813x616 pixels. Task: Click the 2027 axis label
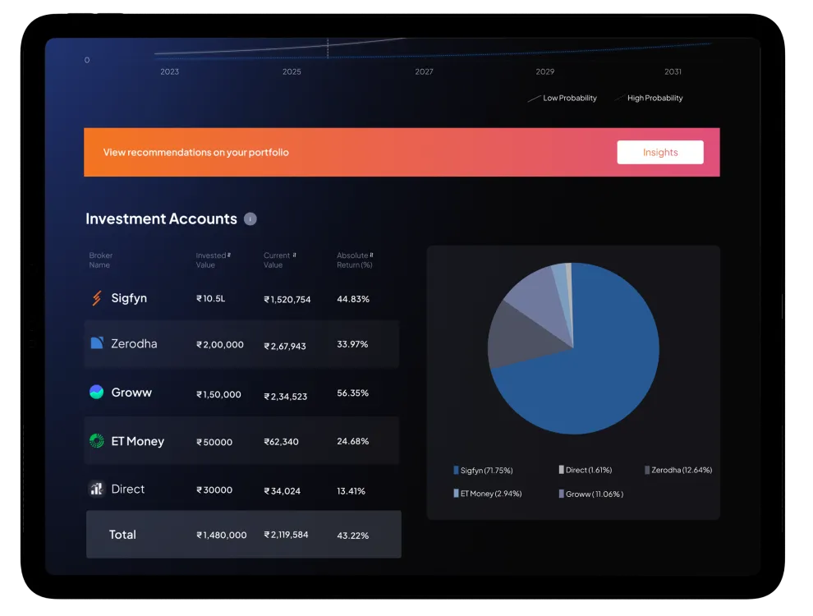point(424,71)
